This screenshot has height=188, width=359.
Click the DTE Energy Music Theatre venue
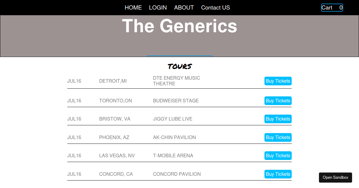point(177,81)
